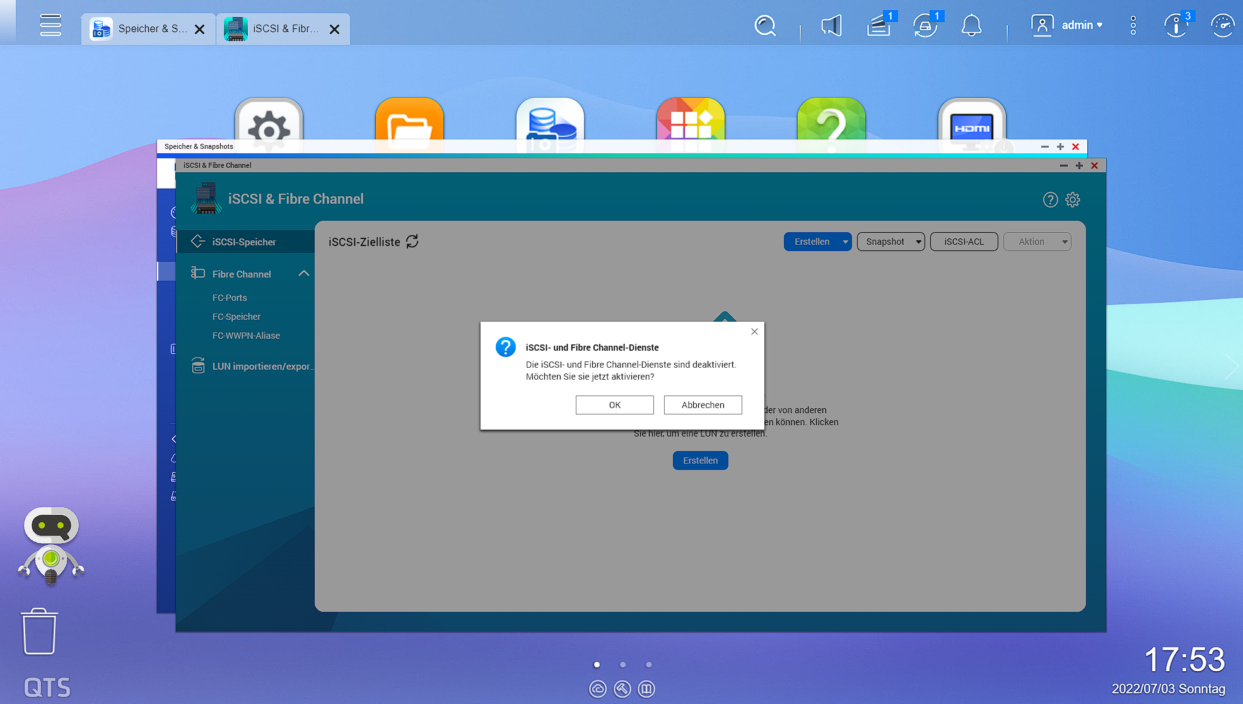The image size is (1243, 704).
Task: Select FC-Ports in sidebar
Action: tap(230, 298)
